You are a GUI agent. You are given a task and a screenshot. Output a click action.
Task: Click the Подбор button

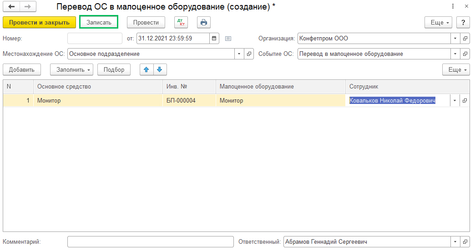click(114, 69)
